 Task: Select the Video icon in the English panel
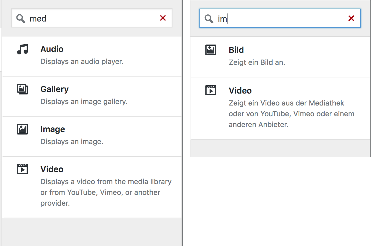tap(22, 169)
